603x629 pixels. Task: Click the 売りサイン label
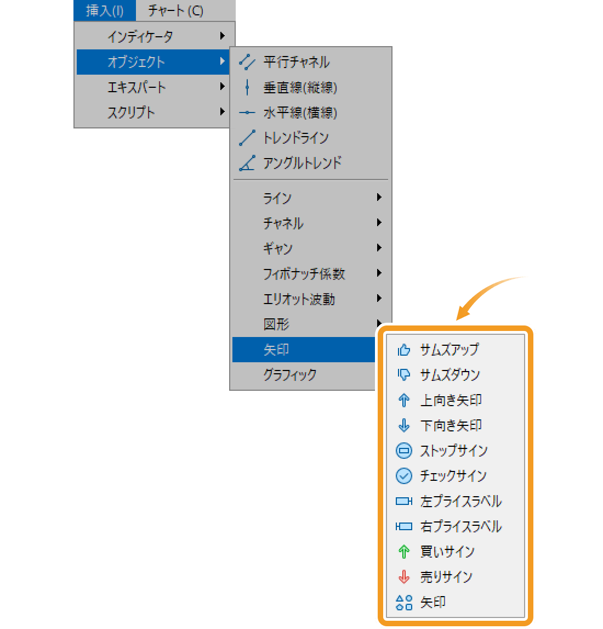click(446, 577)
